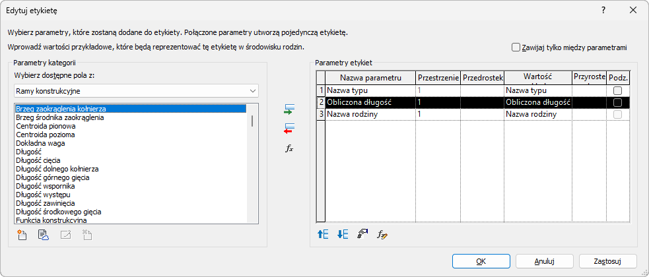Check Podz. box for Obliczona długość row
This screenshot has height=277, width=649.
pos(617,102)
